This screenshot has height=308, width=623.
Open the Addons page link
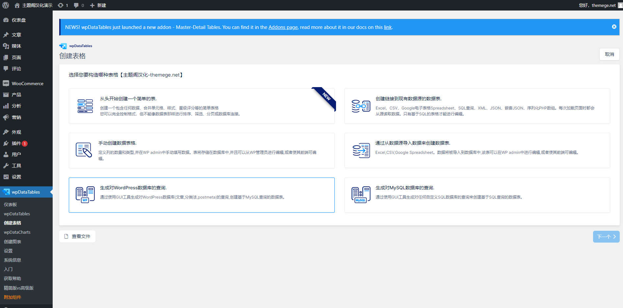pos(283,27)
